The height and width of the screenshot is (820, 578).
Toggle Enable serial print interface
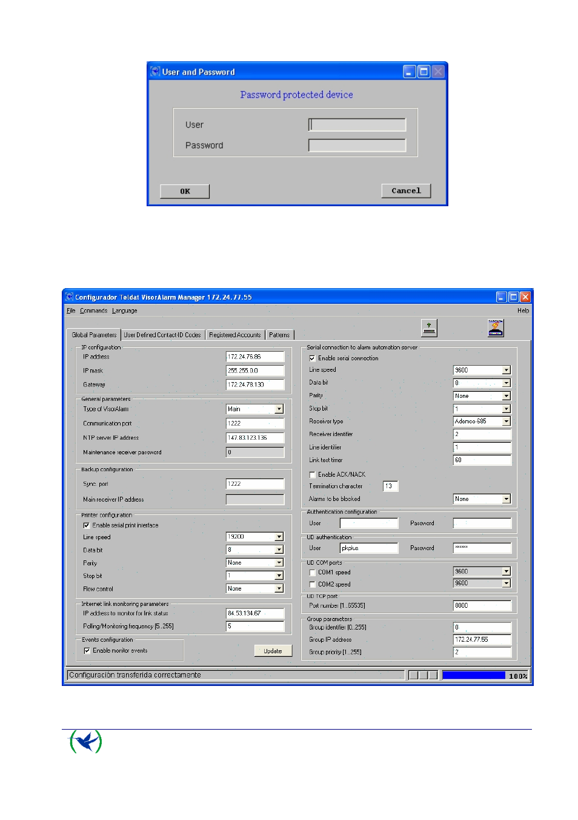(87, 526)
